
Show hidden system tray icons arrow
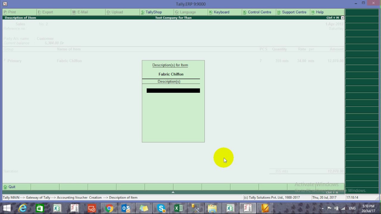point(323,208)
